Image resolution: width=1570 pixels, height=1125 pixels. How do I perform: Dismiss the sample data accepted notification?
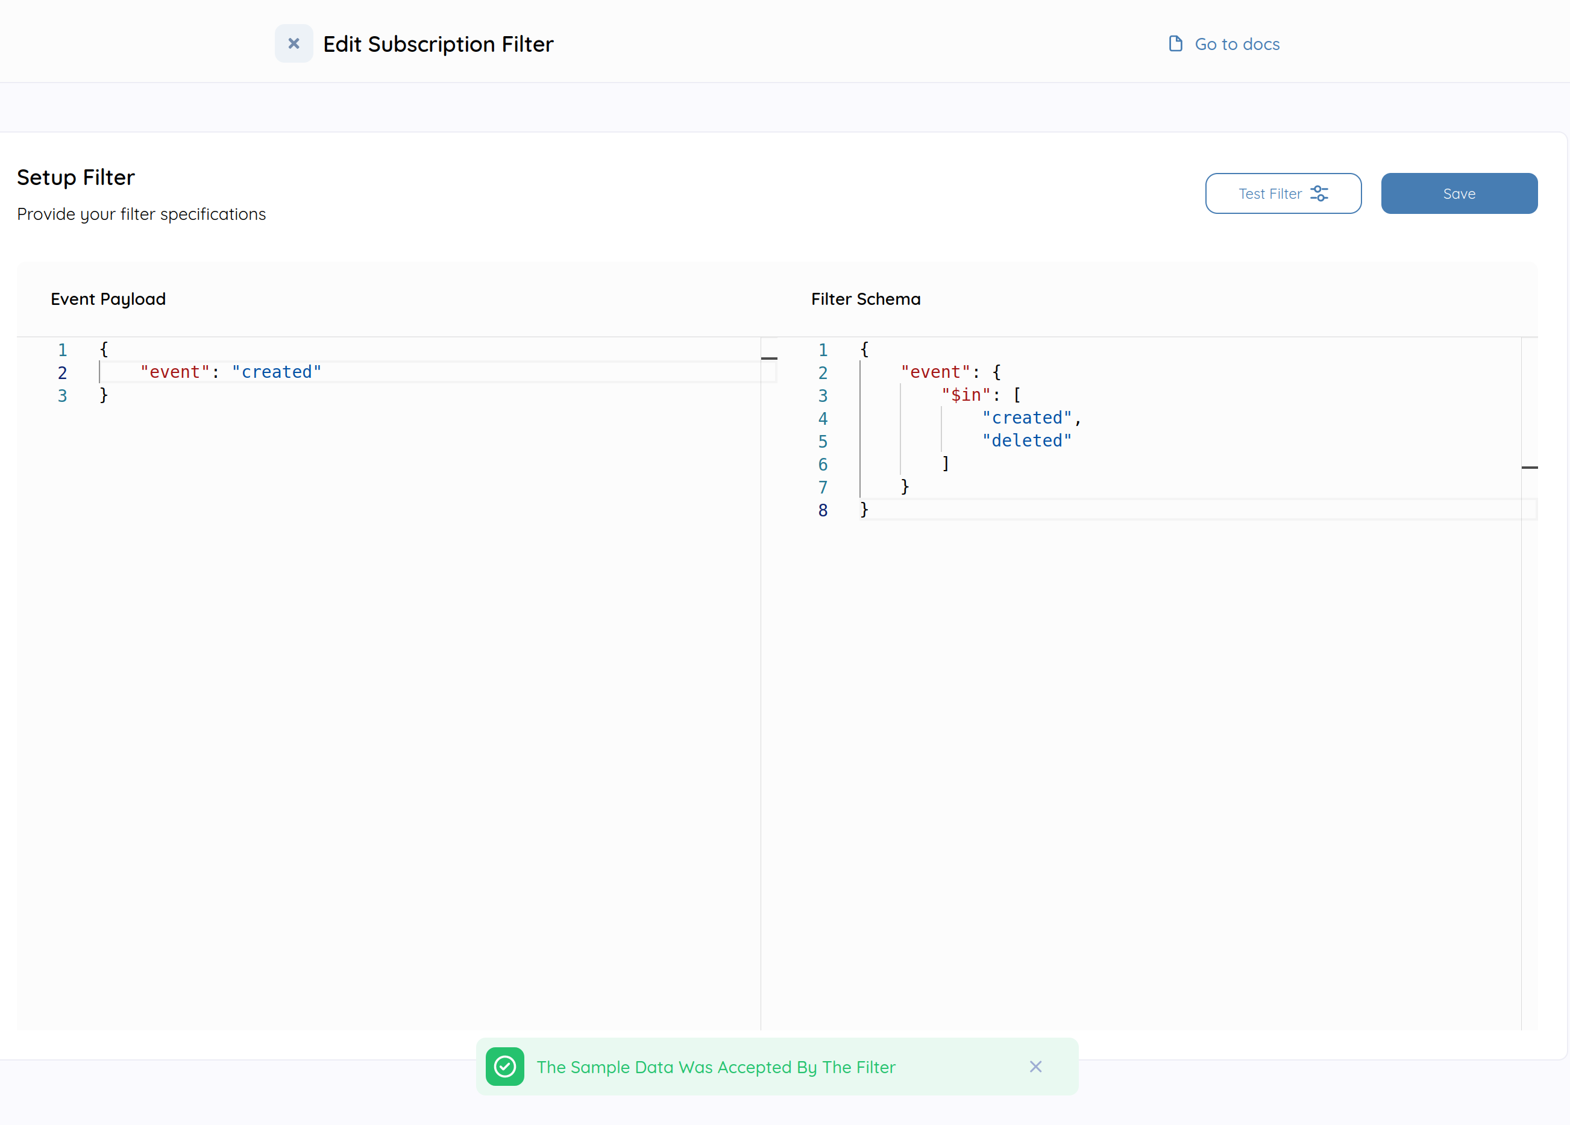(x=1035, y=1066)
